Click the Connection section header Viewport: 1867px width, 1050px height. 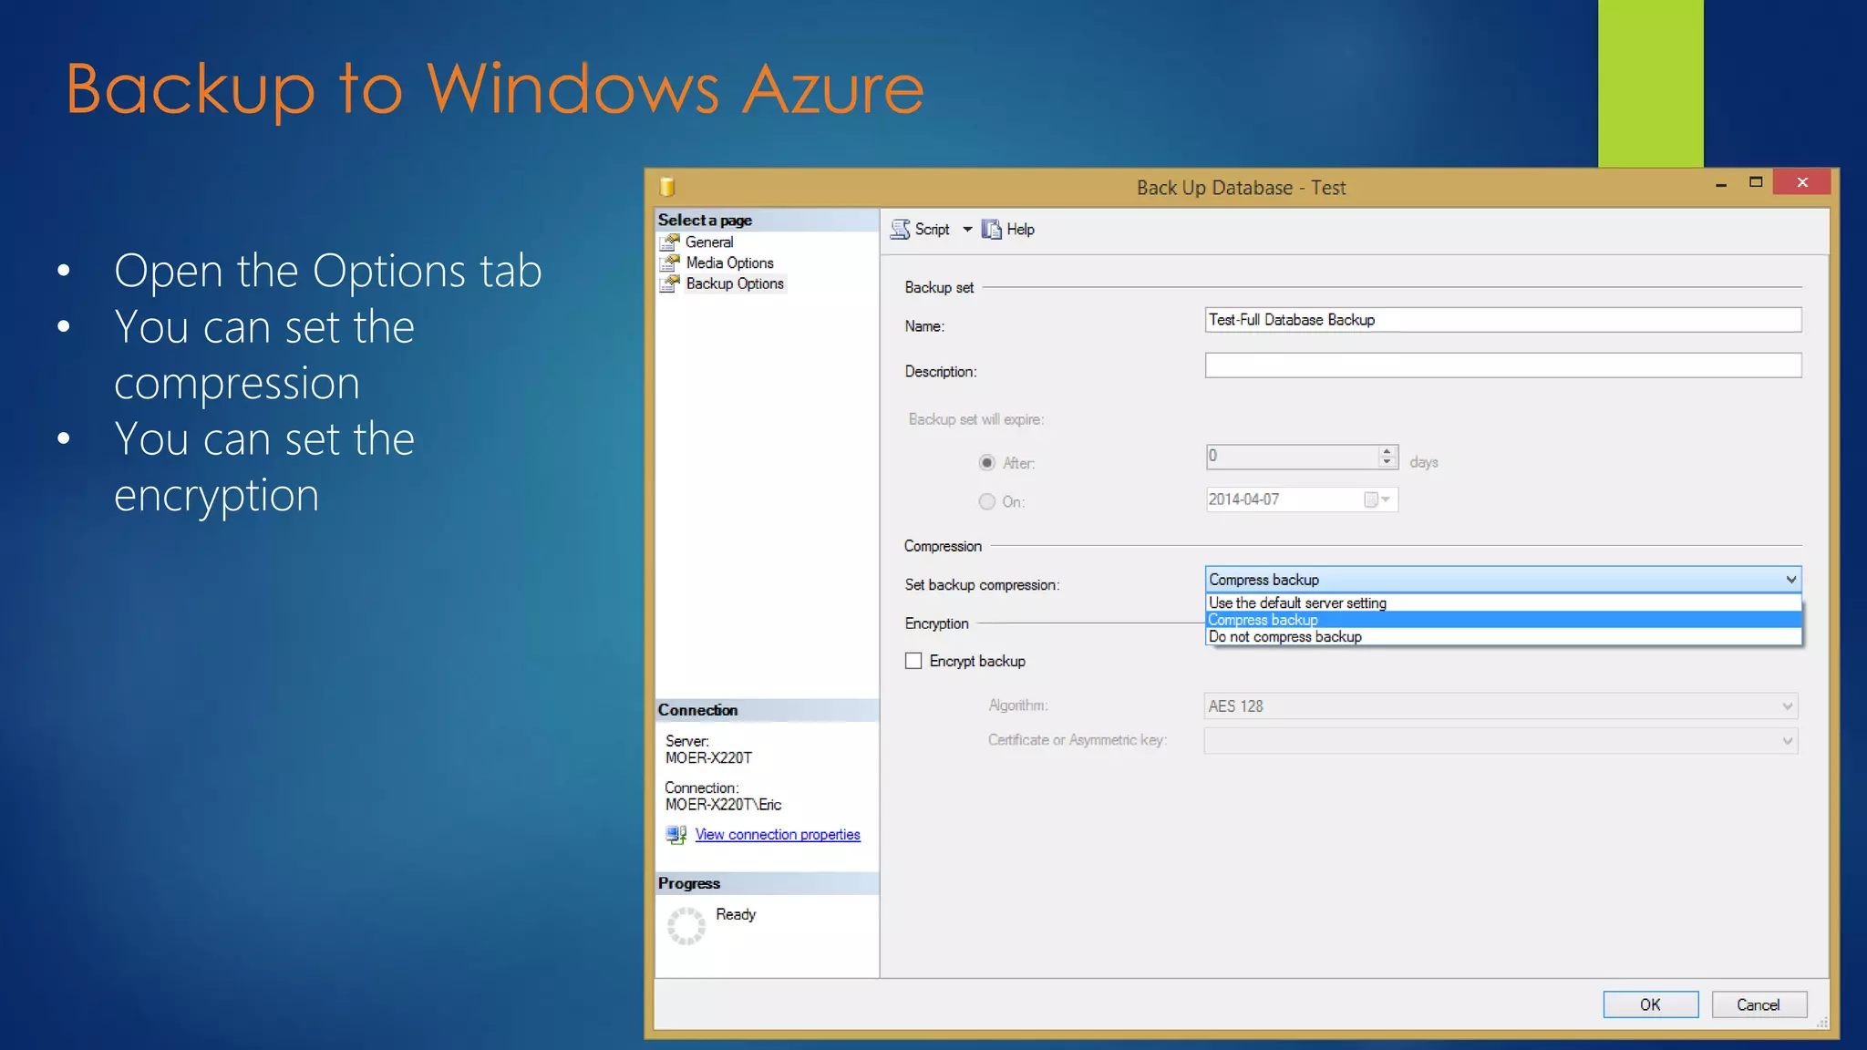point(767,710)
